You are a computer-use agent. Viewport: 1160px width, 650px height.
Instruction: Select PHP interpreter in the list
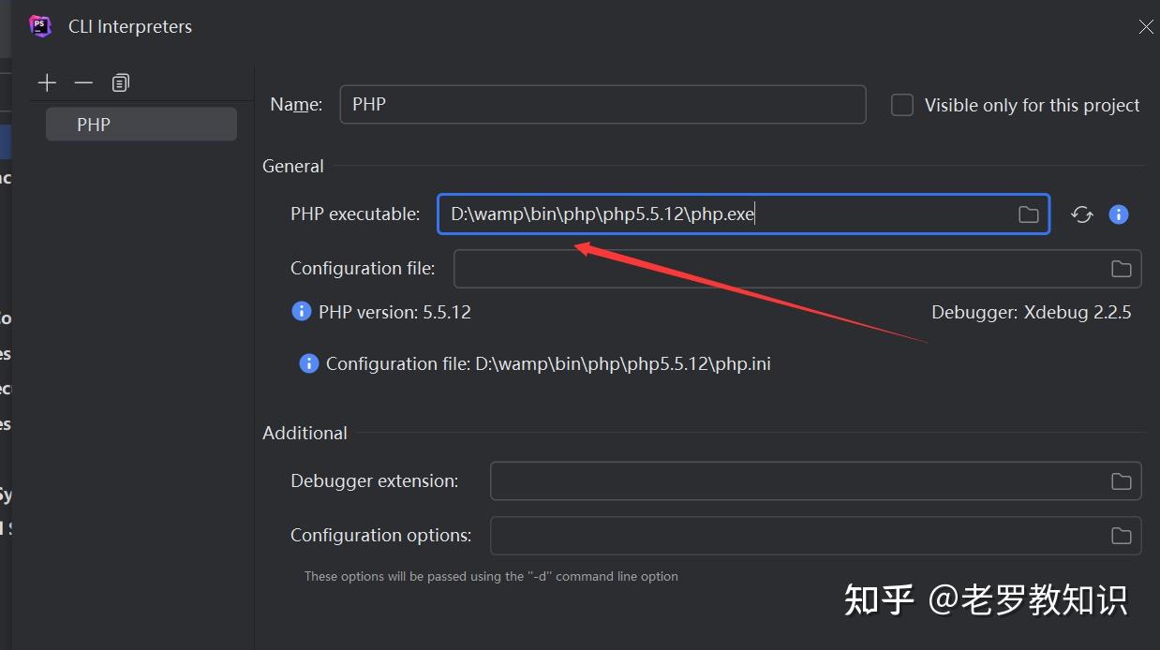tap(141, 125)
